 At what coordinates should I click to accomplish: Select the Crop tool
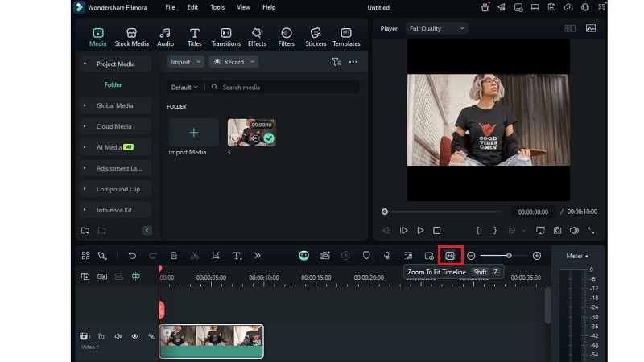tap(216, 256)
